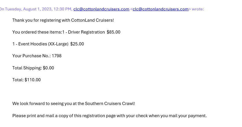
Task: Click the 'We look forward to seeing you' line
Action: [x=74, y=104]
